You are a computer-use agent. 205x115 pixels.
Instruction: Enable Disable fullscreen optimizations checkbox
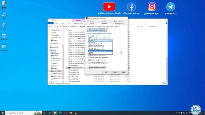pyautogui.click(x=89, y=55)
